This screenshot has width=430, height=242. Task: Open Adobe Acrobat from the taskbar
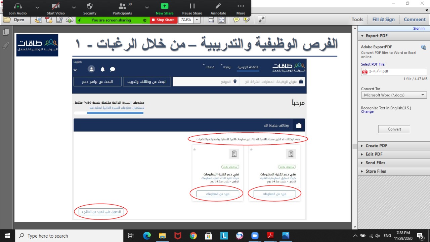pyautogui.click(x=271, y=236)
